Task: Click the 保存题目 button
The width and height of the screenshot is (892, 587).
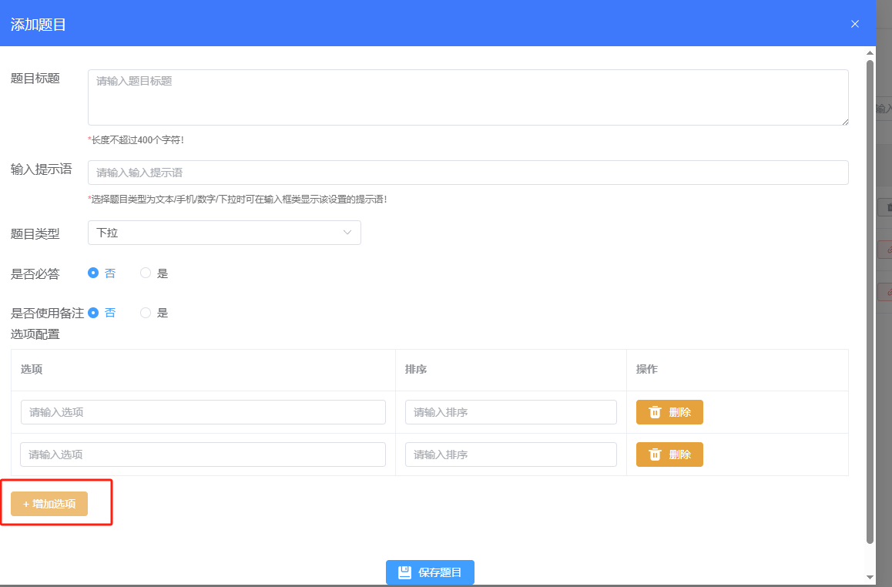Action: click(x=430, y=572)
